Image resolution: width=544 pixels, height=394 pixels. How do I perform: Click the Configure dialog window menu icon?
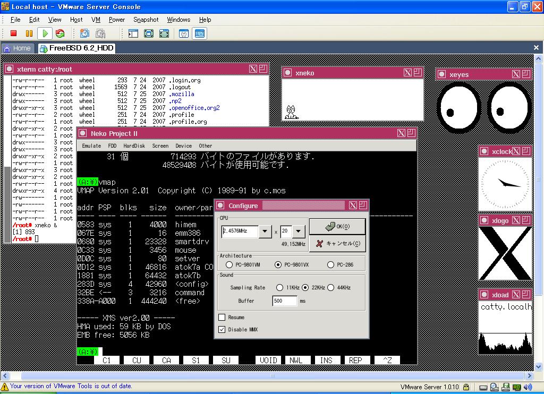coord(220,205)
